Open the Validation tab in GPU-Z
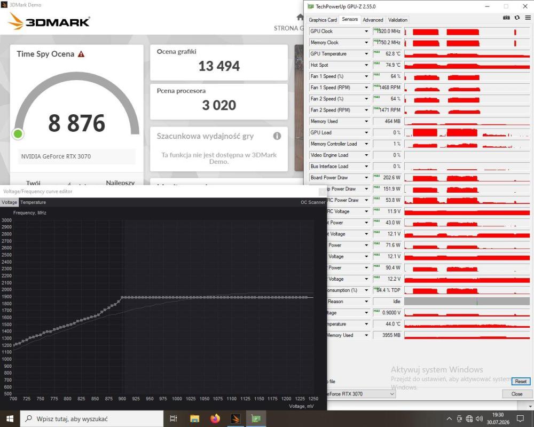This screenshot has height=427, width=534. (x=397, y=20)
